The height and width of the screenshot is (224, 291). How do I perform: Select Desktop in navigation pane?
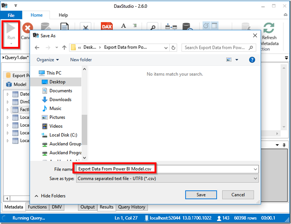56,82
